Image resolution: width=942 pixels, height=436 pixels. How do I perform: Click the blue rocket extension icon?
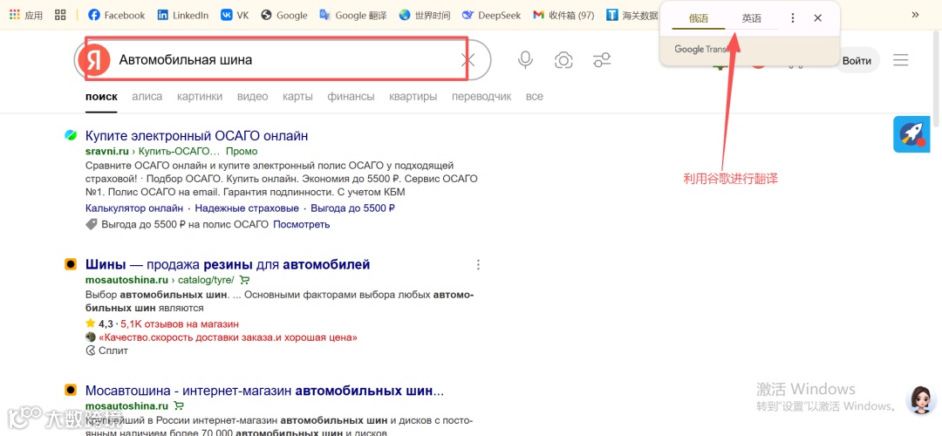tap(911, 134)
